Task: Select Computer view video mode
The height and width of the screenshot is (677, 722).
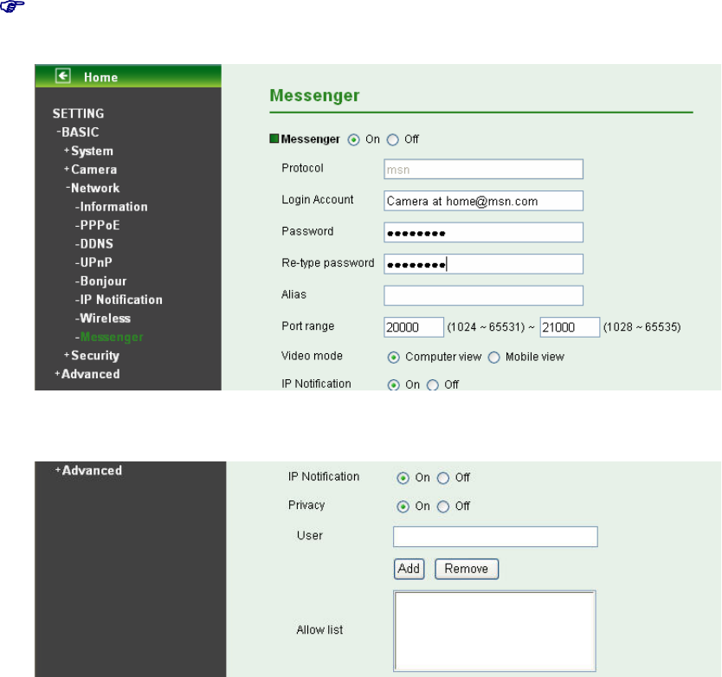Action: point(393,358)
